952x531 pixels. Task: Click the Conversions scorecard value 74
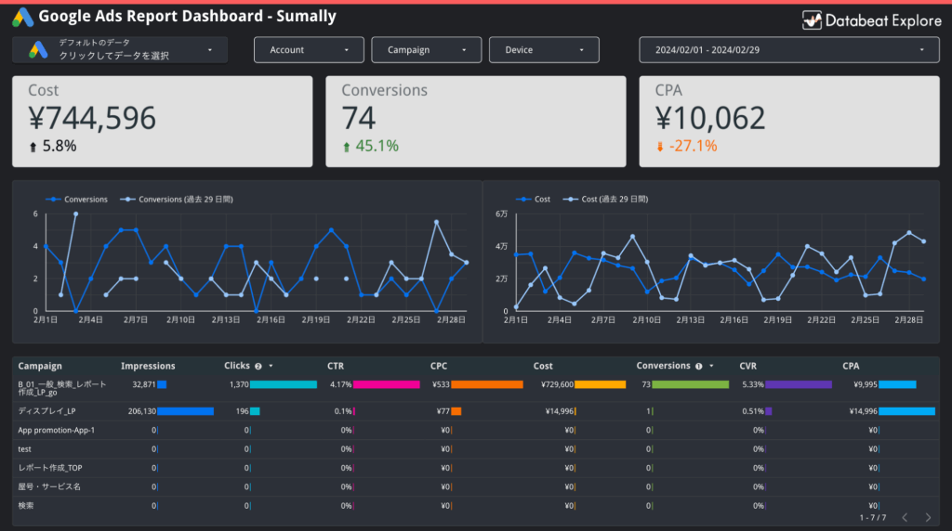tap(359, 118)
